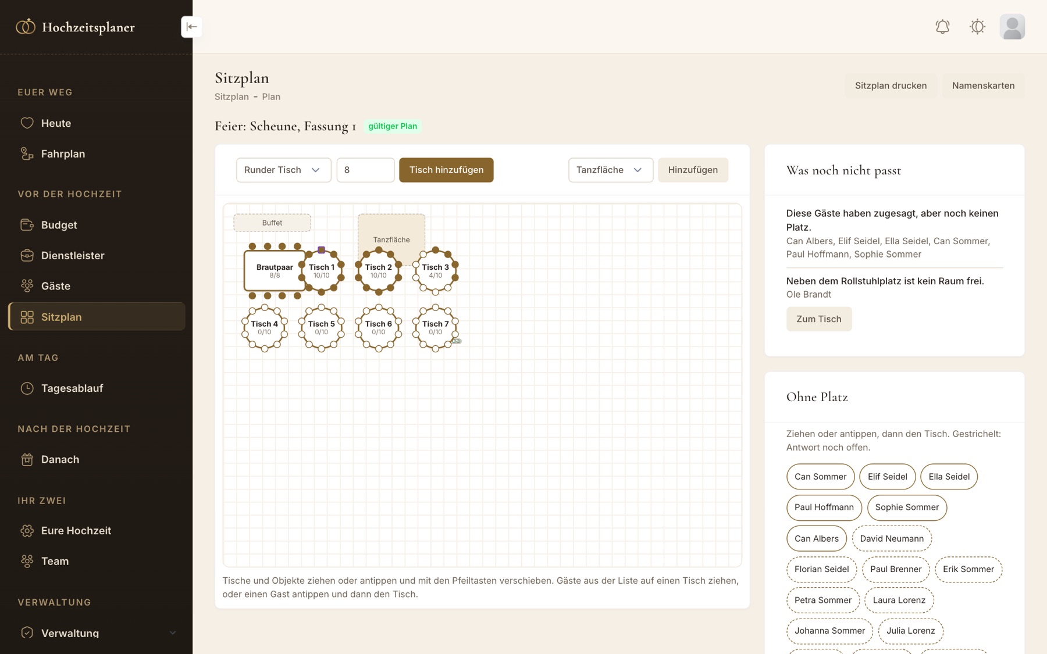
Task: Open the notifications bell
Action: click(942, 27)
